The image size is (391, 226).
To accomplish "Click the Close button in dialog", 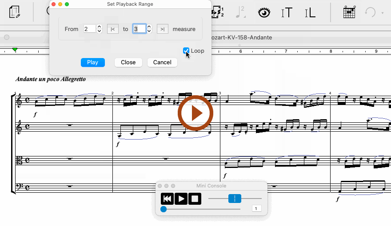I will point(128,62).
